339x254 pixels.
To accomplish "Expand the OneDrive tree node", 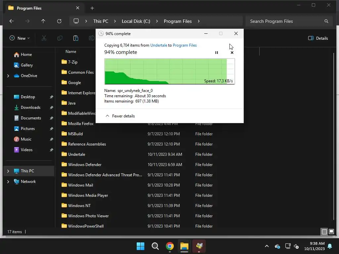I will (8, 76).
